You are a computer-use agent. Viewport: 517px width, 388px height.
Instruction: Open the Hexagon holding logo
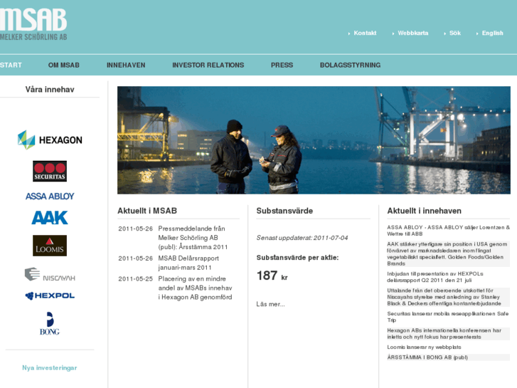(50, 140)
